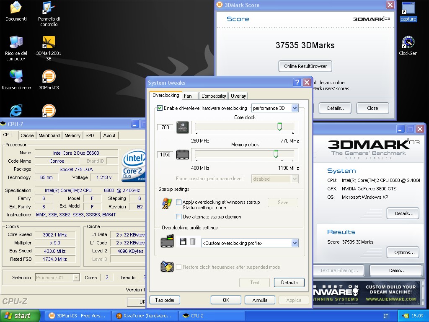
Task: Click the CPU-Z title bar chip icon
Action: coord(3,124)
